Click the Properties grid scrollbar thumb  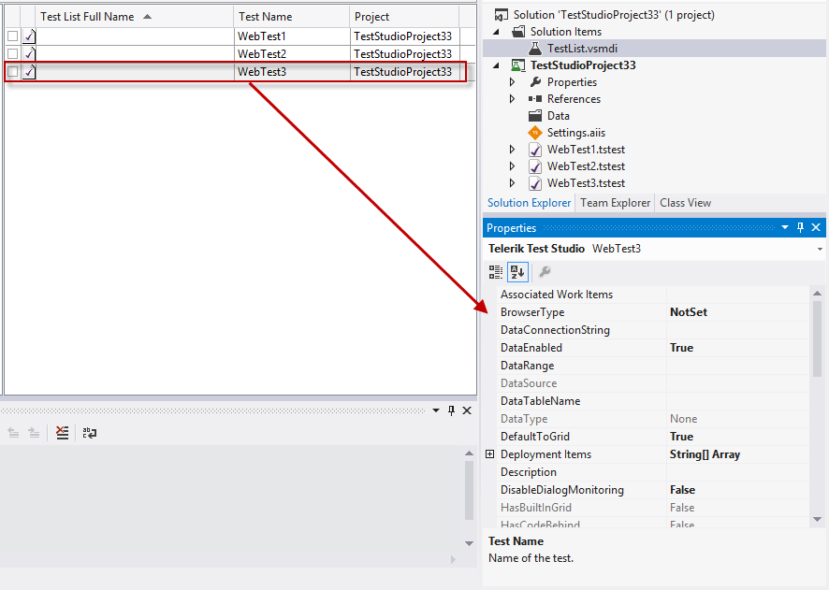point(818,338)
